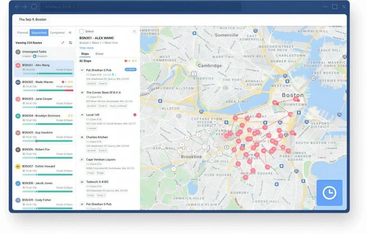
Task: Click the browser address bar
Action: point(141,7)
